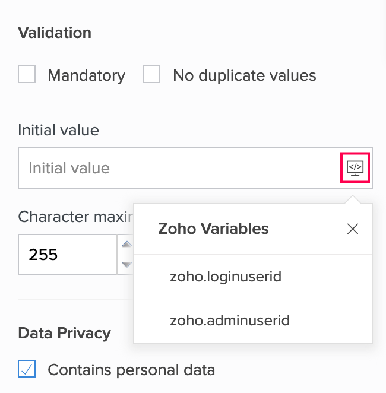Tick the No duplicate values checkbox
This screenshot has width=386, height=393.
(x=151, y=75)
